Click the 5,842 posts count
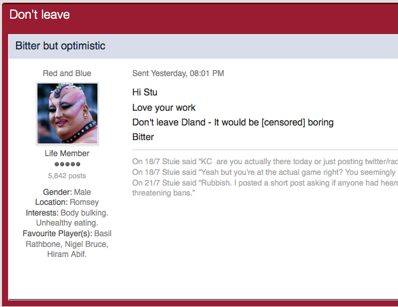 coord(67,176)
